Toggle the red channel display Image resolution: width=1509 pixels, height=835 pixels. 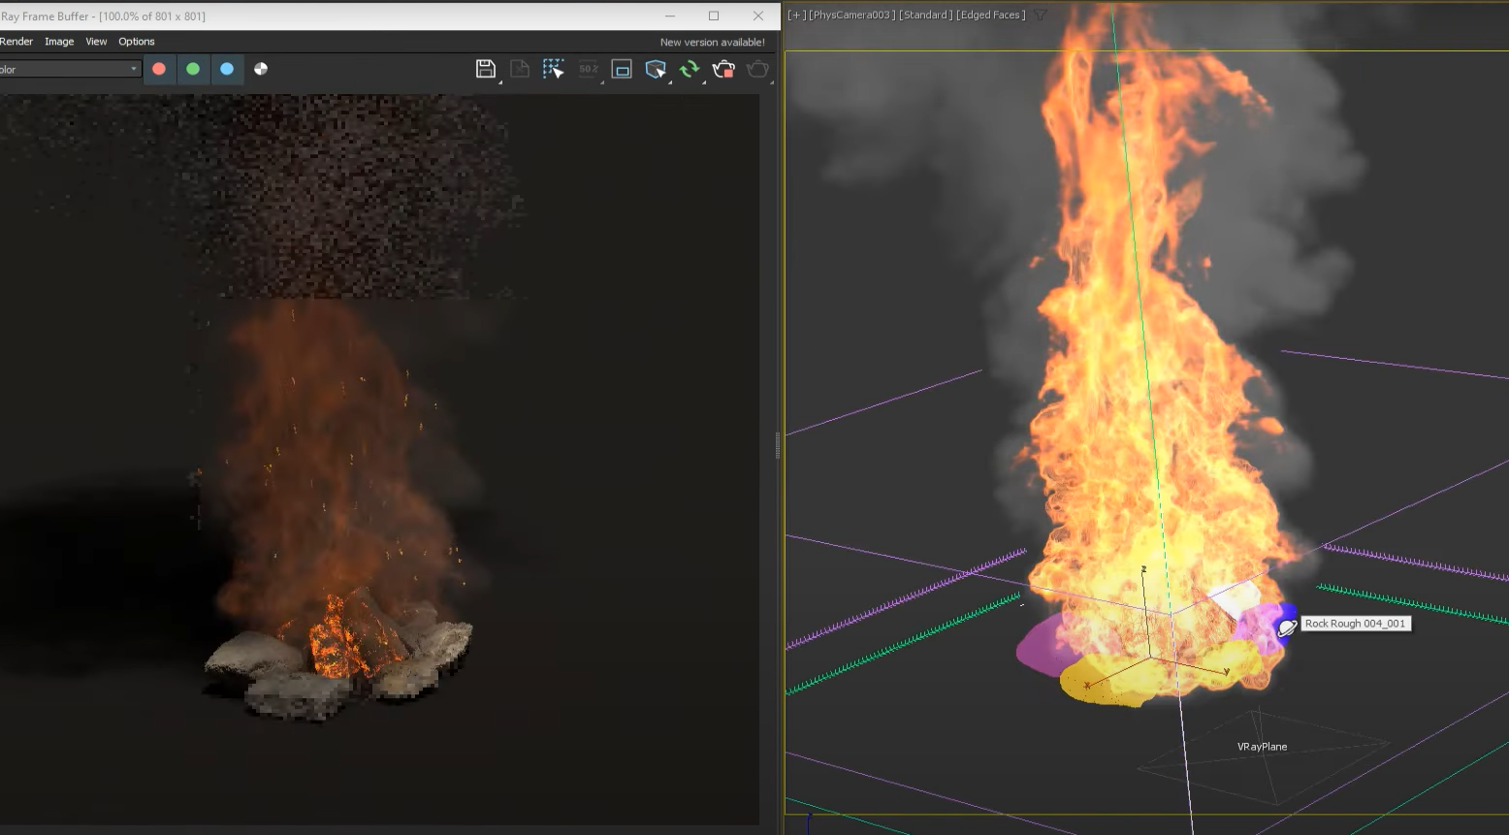pyautogui.click(x=159, y=69)
